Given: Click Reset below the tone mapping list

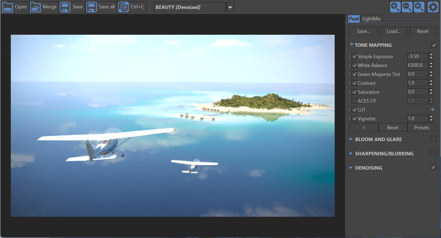Looking at the screenshot, I should pos(393,128).
